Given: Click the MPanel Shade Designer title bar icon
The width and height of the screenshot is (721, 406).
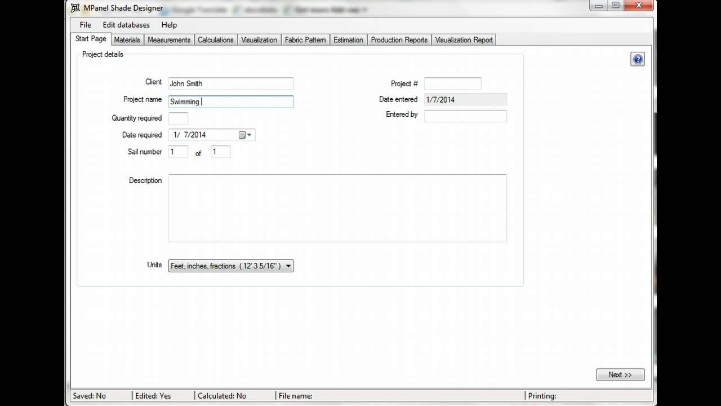Looking at the screenshot, I should 75,8.
